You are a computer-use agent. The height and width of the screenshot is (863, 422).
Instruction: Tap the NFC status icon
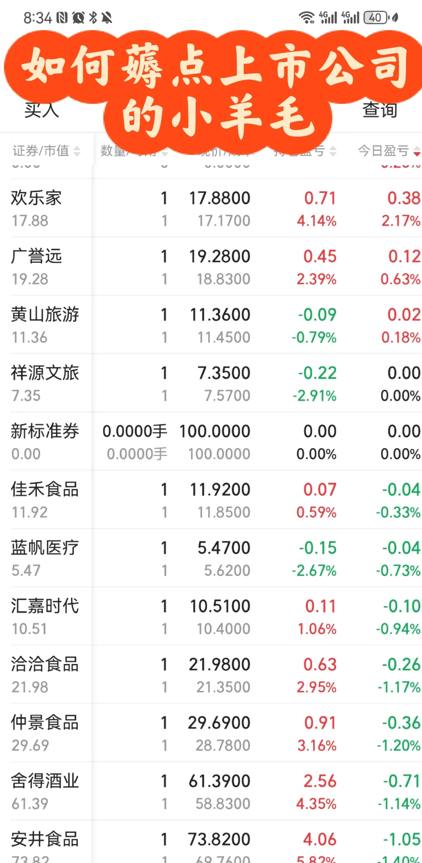coord(62,18)
